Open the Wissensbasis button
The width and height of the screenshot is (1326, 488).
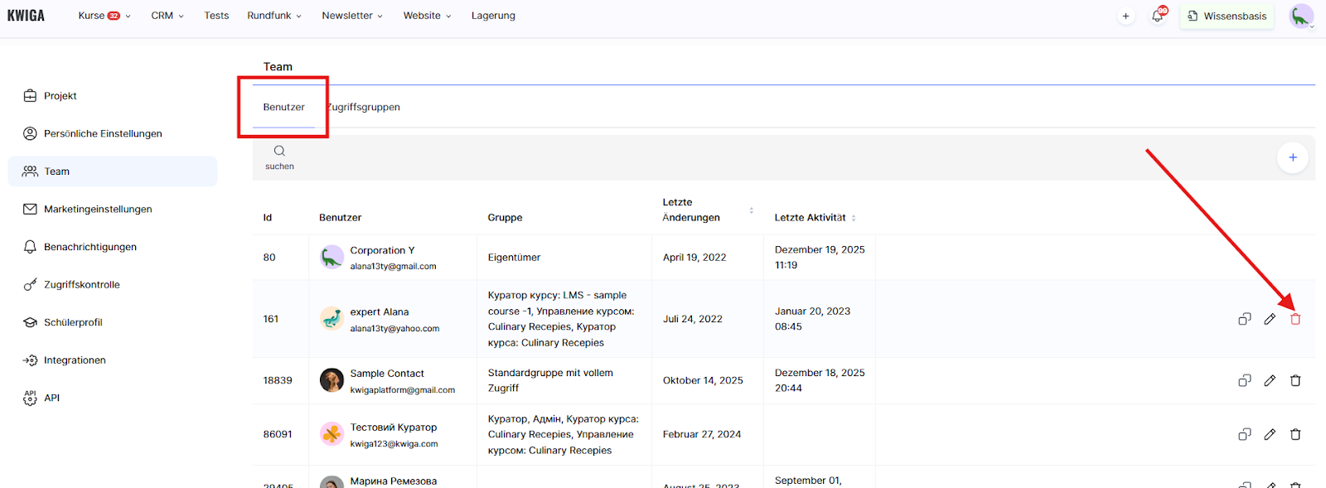tap(1227, 16)
